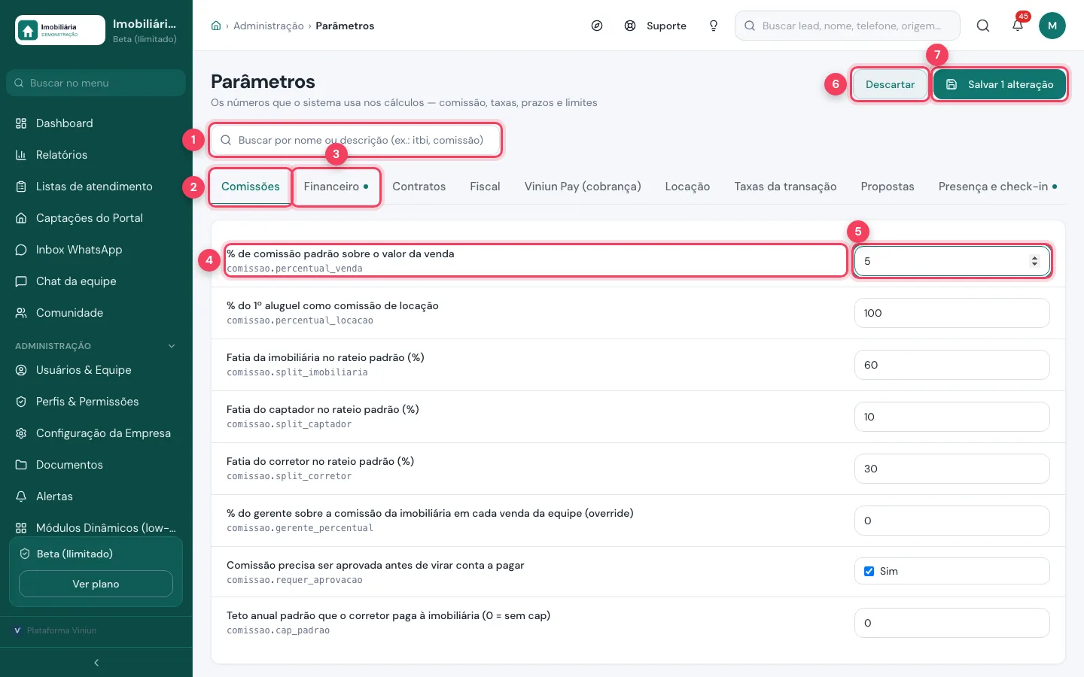
Task: Click the Ver plano button
Action: coord(96,584)
